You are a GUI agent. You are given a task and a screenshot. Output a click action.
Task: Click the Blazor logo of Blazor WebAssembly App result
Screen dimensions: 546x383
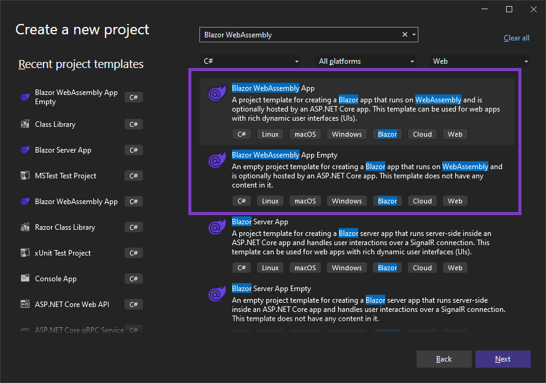click(217, 93)
